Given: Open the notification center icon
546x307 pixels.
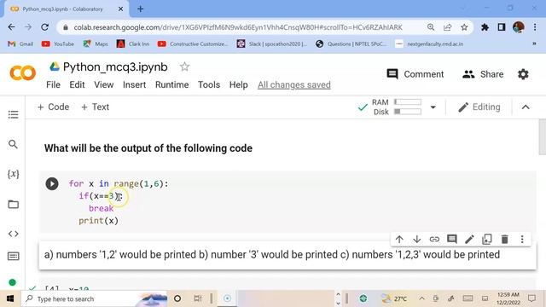Looking at the screenshot, I should pos(531,298).
